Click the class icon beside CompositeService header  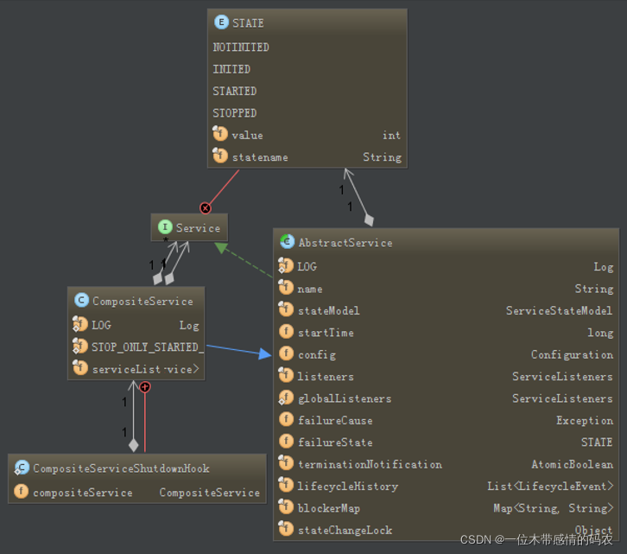[81, 301]
